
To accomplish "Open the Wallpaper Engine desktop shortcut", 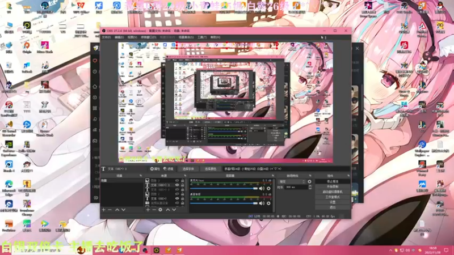I will (422, 147).
